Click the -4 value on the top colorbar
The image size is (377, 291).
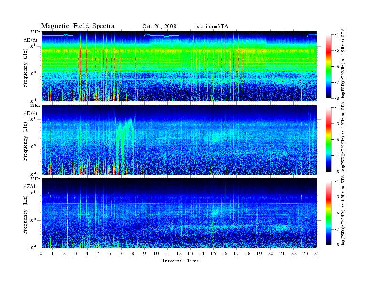tap(337, 35)
